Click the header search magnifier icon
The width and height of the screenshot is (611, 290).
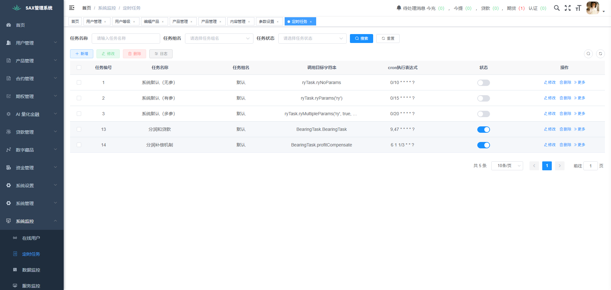(557, 8)
